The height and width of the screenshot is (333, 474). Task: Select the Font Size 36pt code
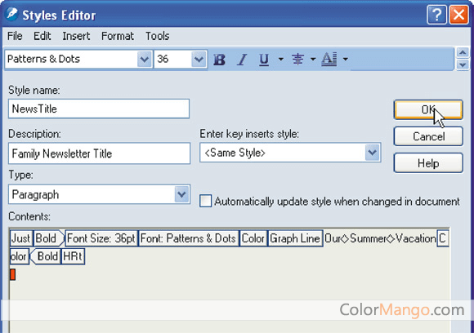[101, 238]
